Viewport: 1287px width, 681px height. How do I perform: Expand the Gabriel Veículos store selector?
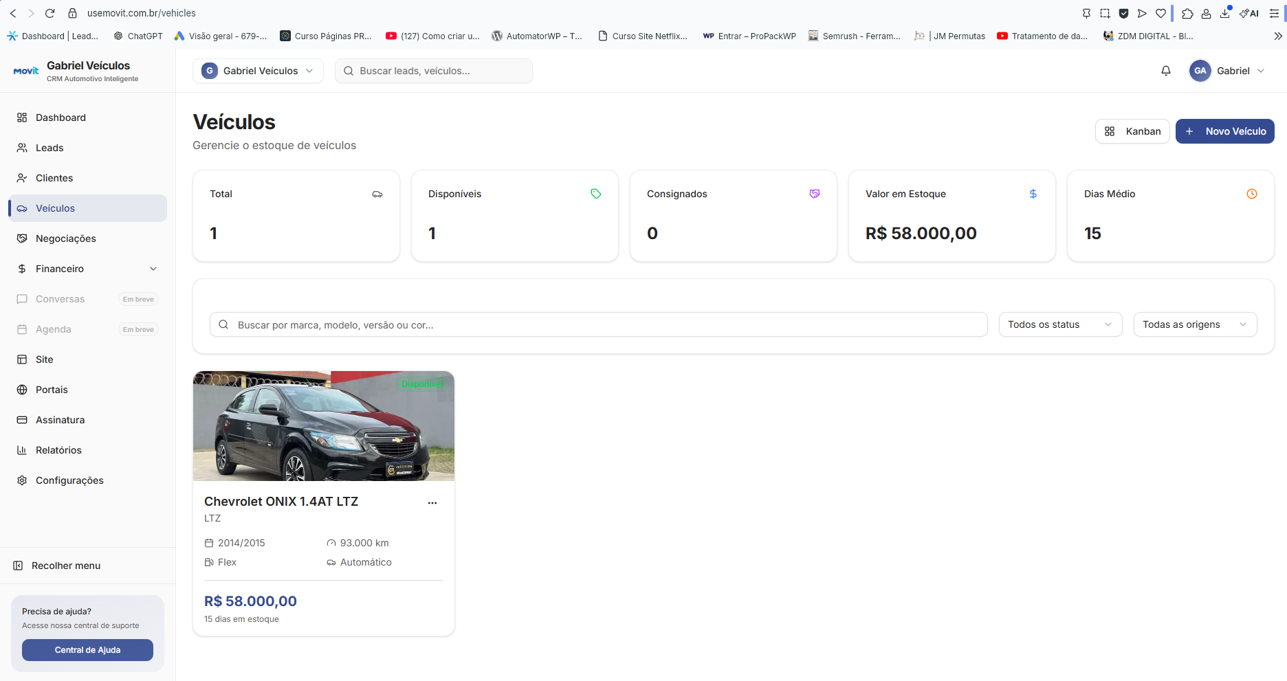[x=258, y=71]
